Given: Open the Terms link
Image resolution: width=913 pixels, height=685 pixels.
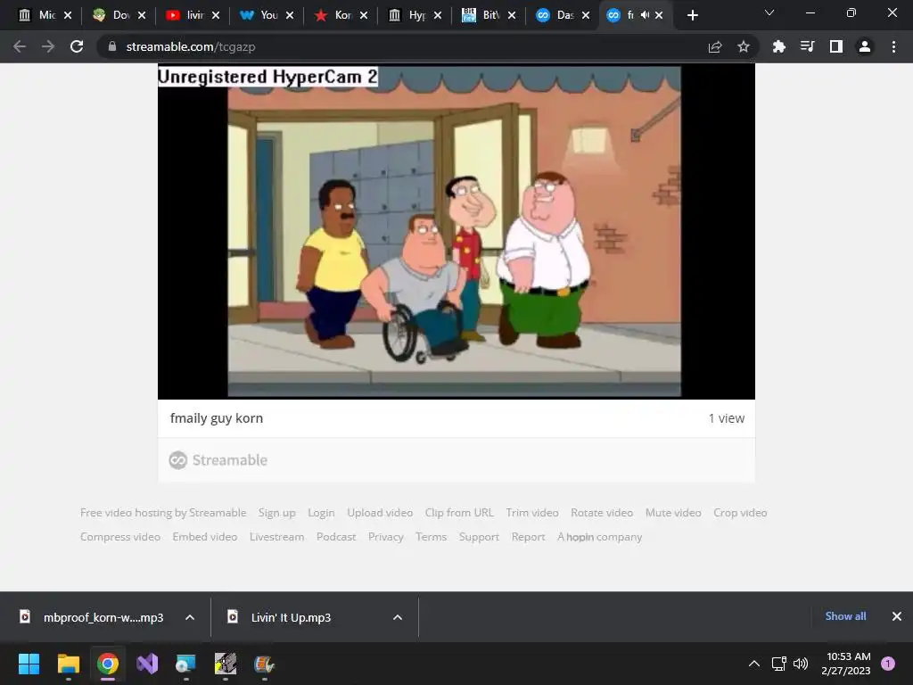Looking at the screenshot, I should [x=431, y=537].
